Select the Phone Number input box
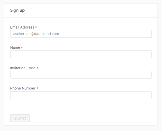162x131 pixels. pyautogui.click(x=81, y=95)
